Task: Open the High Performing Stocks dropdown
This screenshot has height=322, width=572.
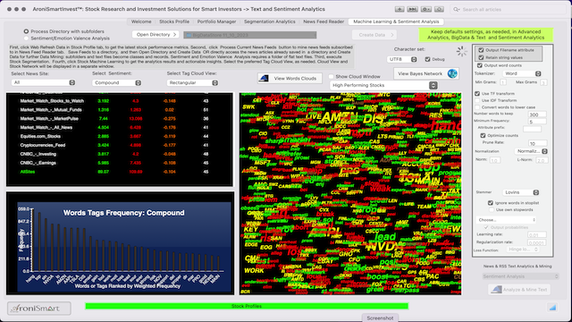Action: tap(383, 85)
